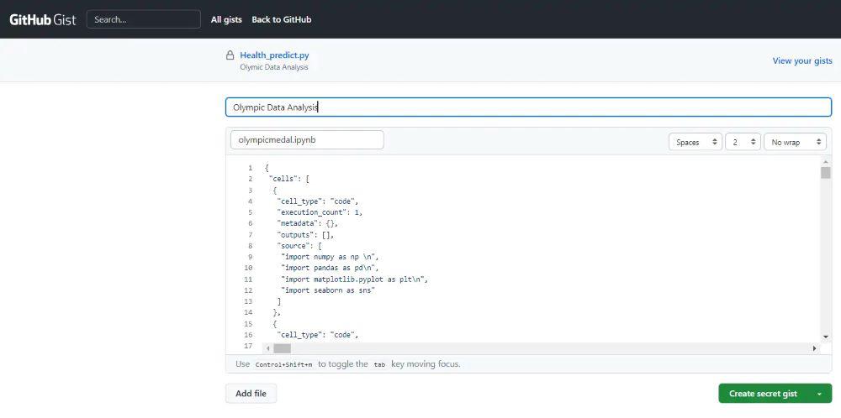Open the indent size 2 dropdown

point(743,142)
